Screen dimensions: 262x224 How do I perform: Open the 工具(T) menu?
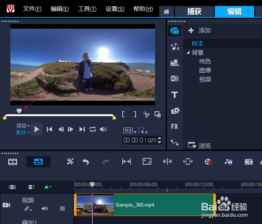pos(87,9)
